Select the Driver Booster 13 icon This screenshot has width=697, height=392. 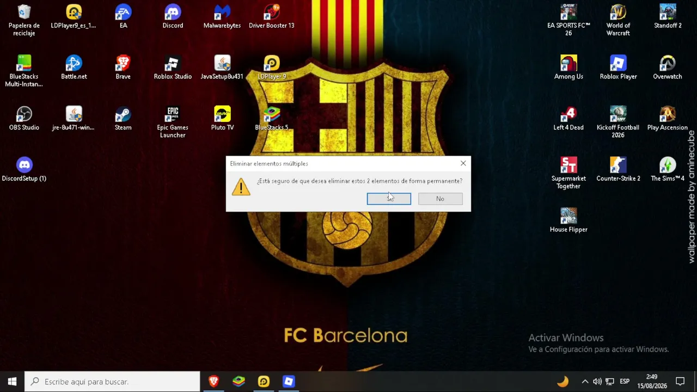pyautogui.click(x=272, y=17)
